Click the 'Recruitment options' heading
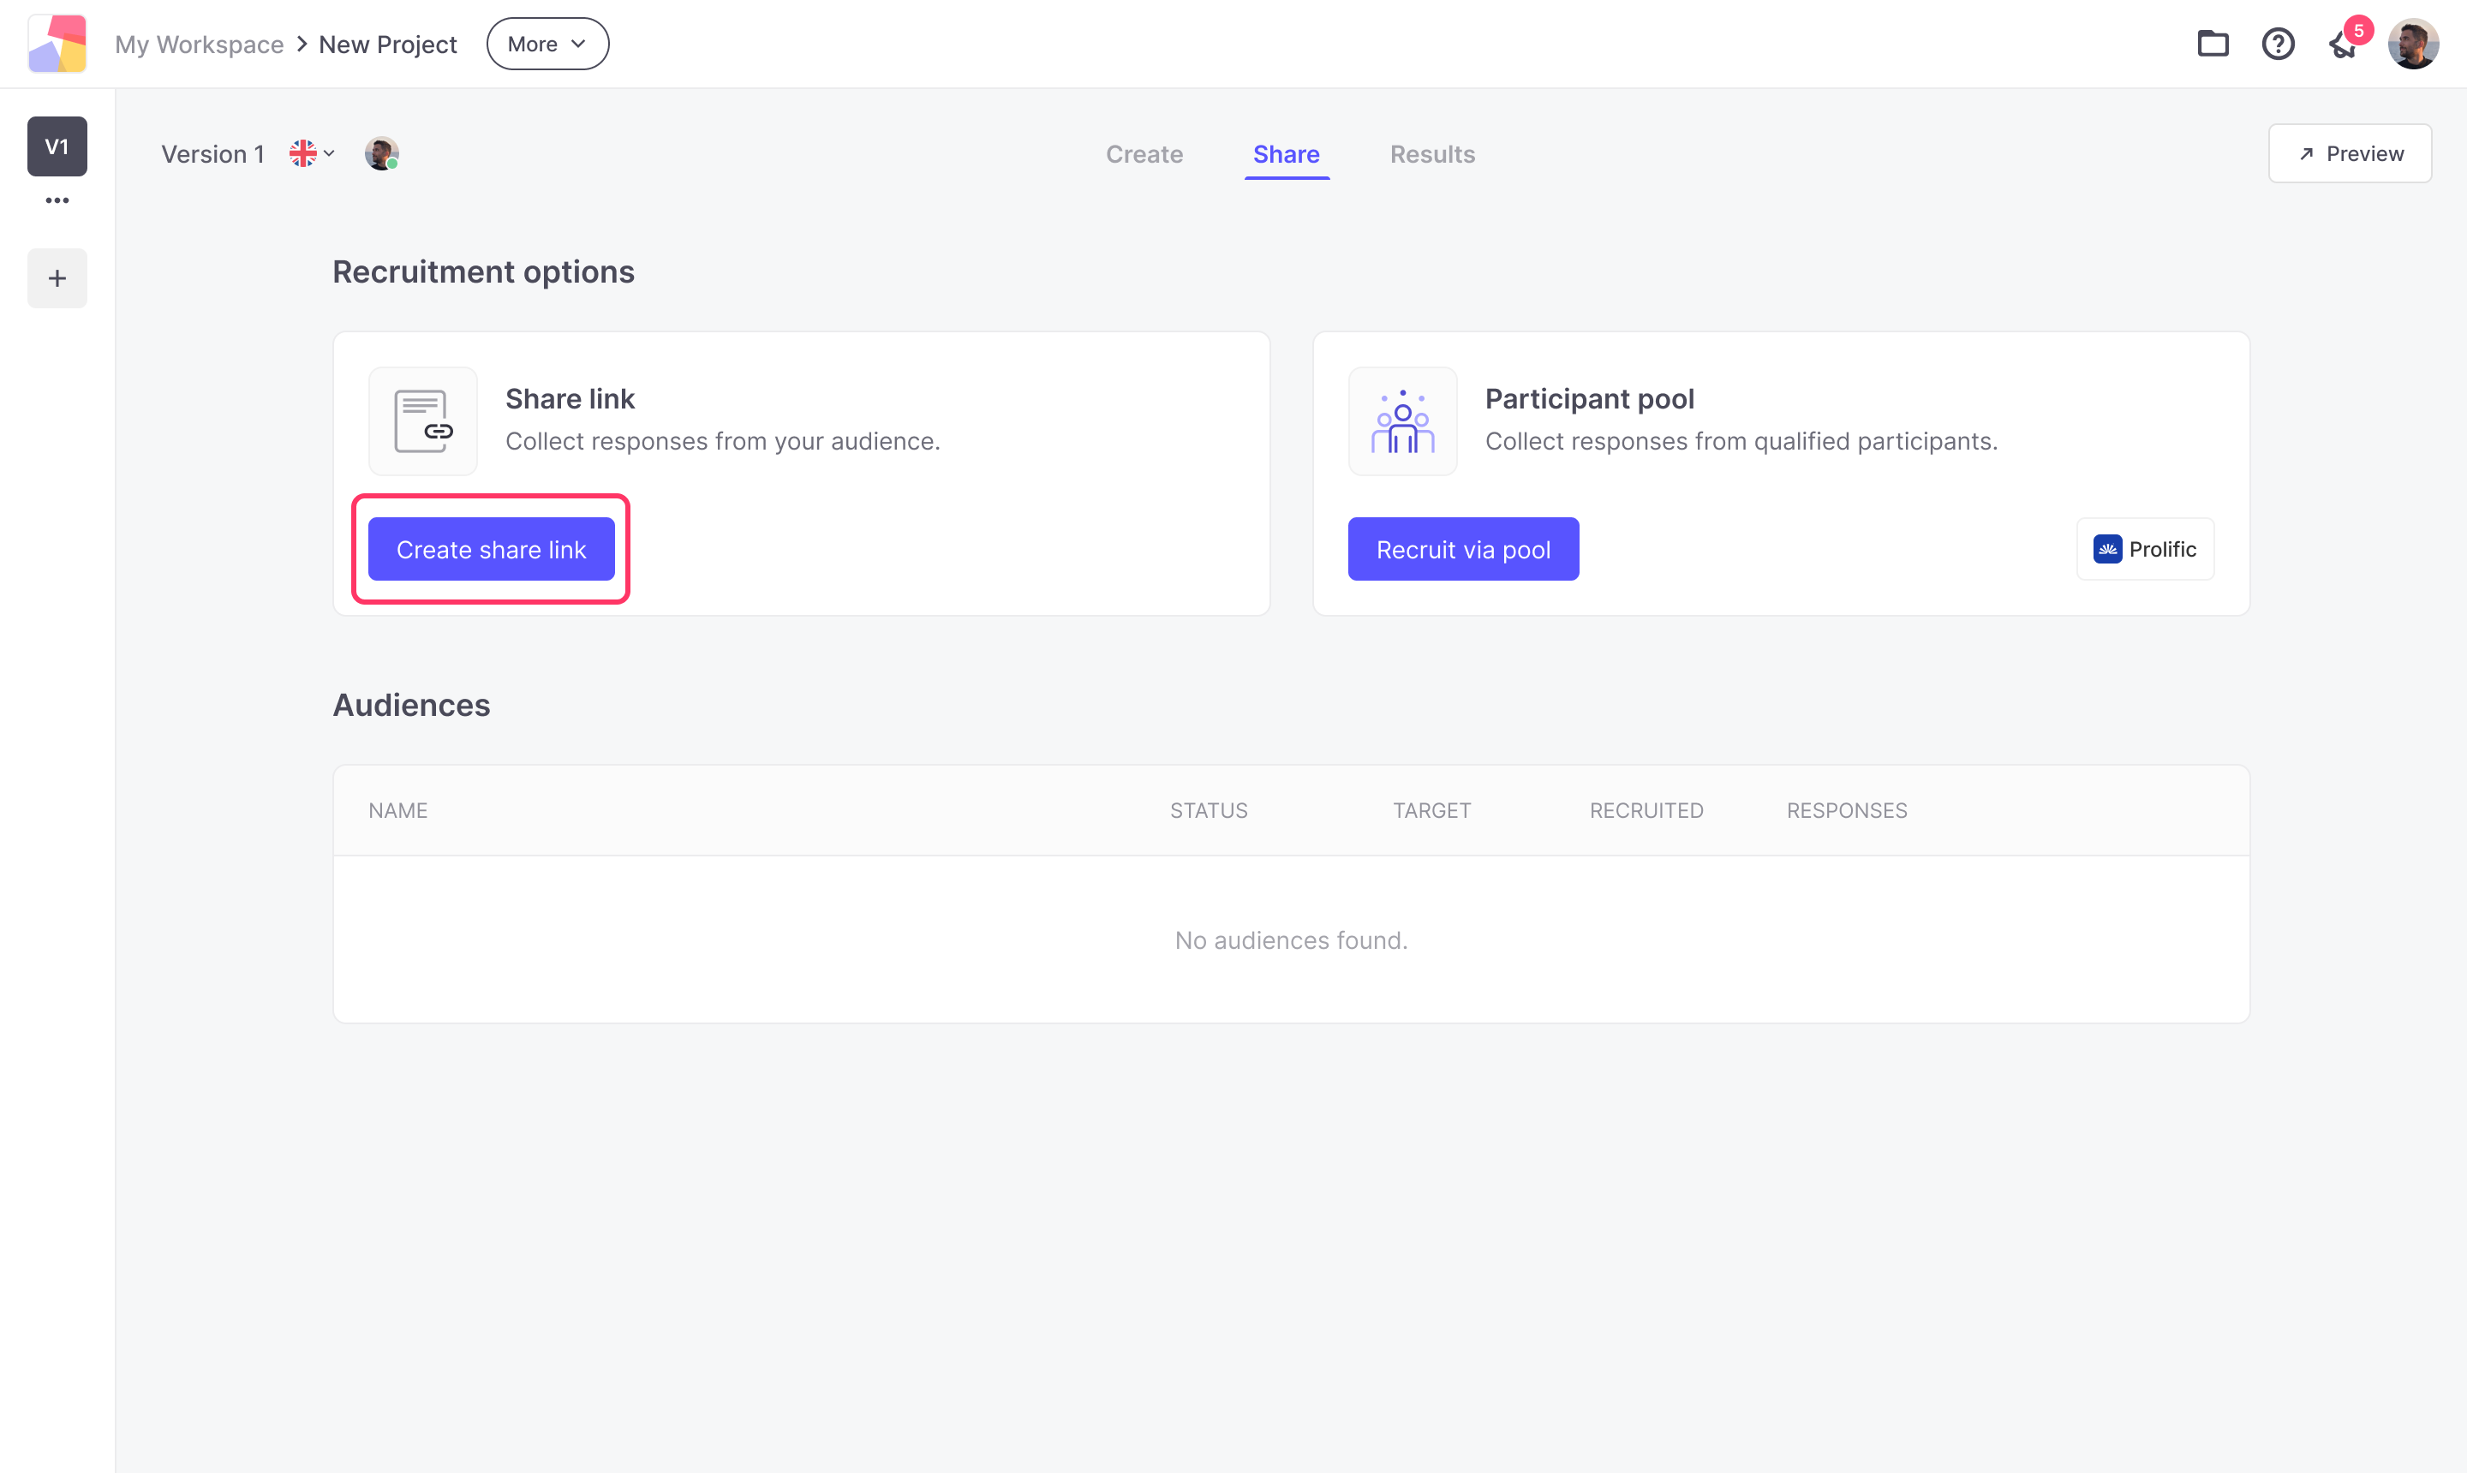This screenshot has height=1473, width=2467. [482, 272]
